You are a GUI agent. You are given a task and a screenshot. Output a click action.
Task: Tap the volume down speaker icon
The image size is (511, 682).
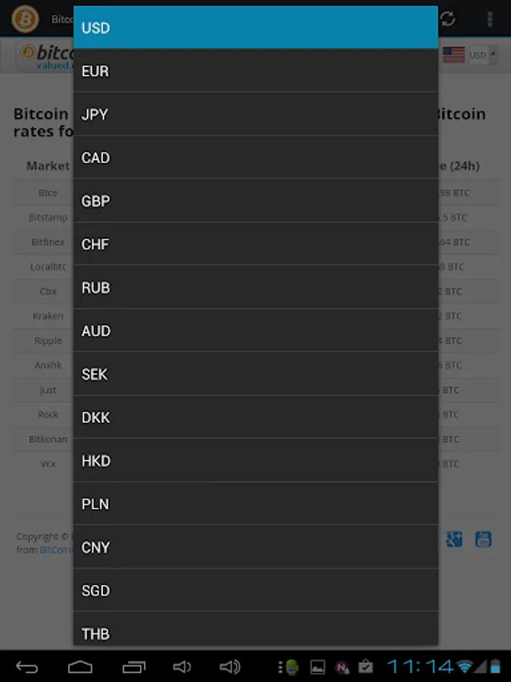[182, 667]
